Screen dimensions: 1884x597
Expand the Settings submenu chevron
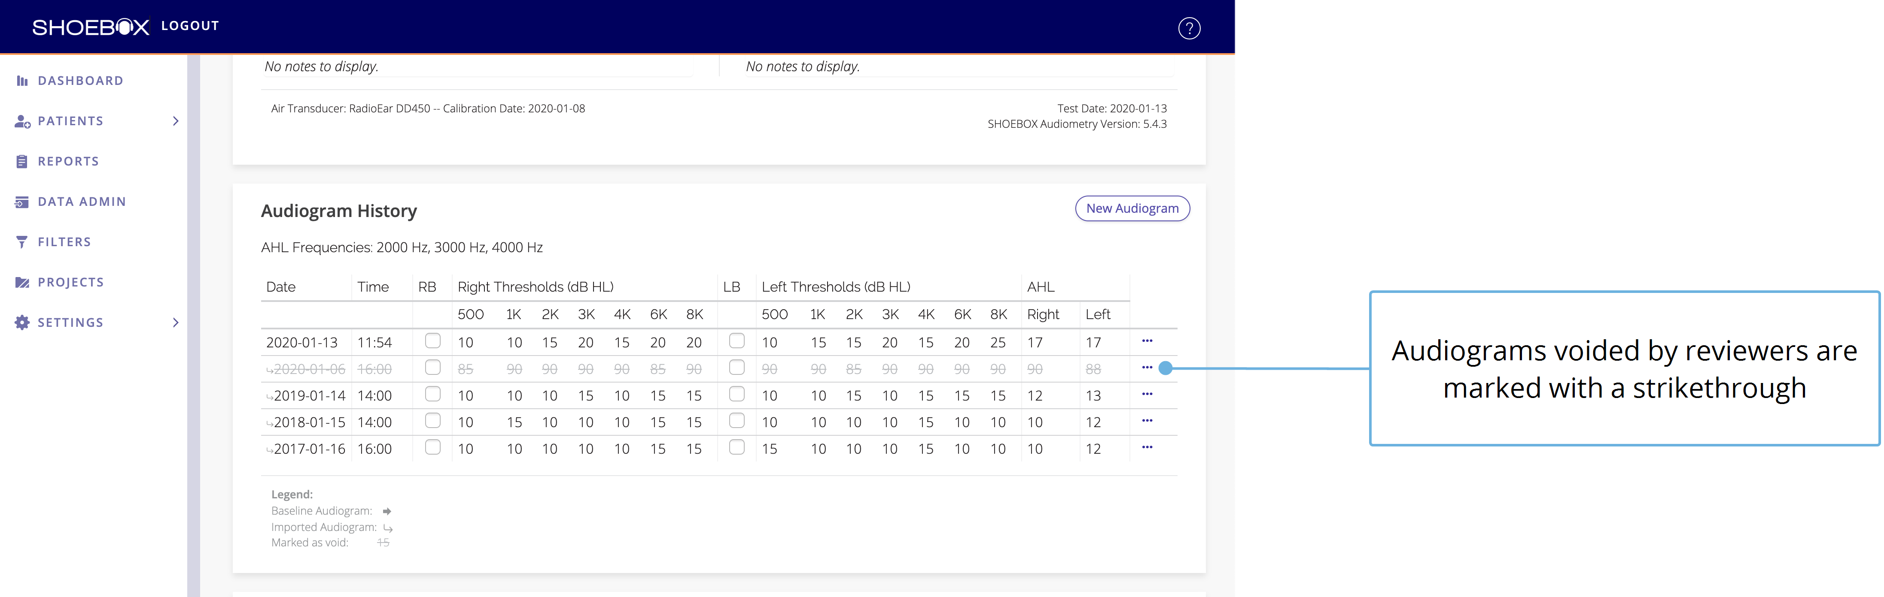click(176, 322)
